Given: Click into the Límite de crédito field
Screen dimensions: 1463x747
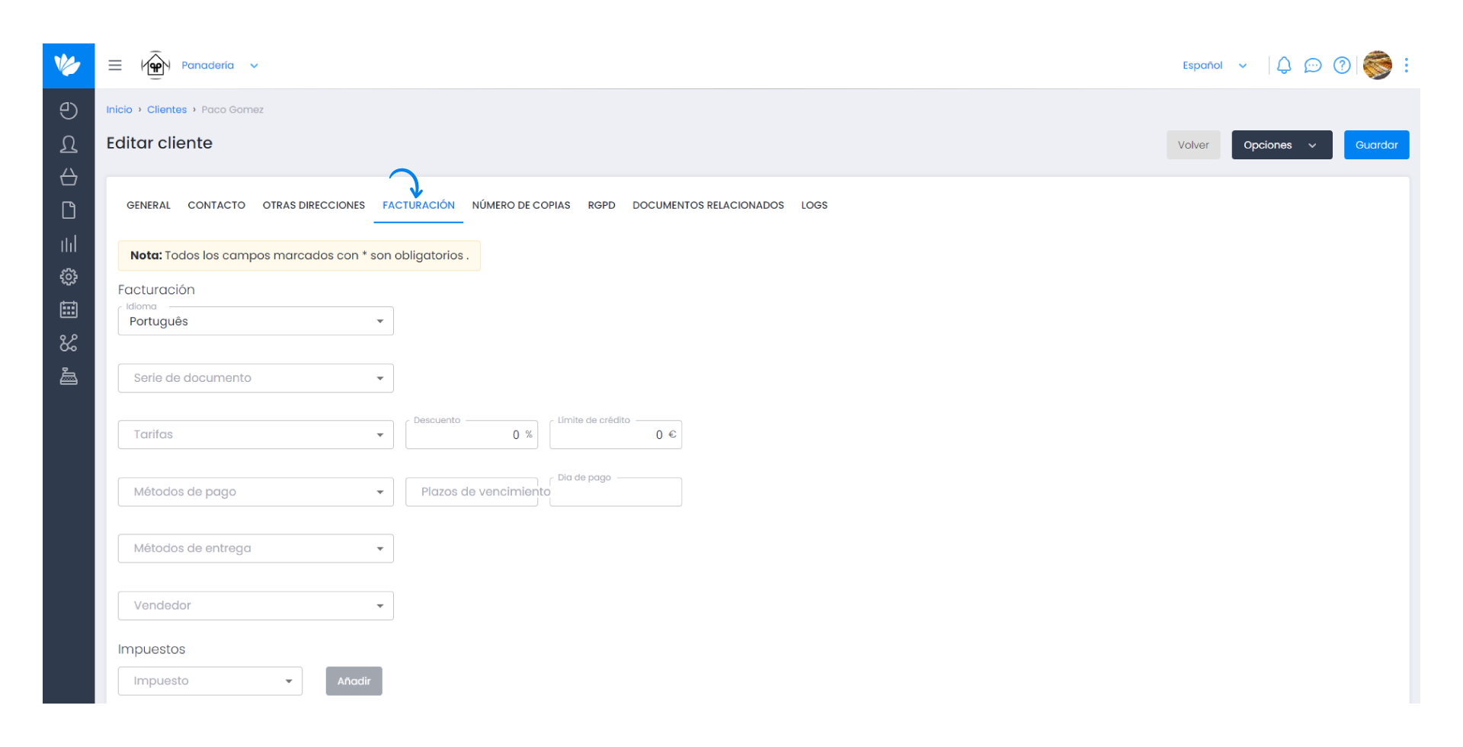Looking at the screenshot, I should [616, 434].
